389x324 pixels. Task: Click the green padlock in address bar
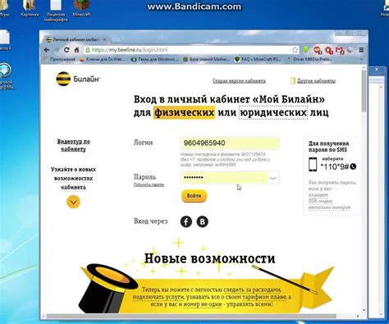tap(88, 50)
